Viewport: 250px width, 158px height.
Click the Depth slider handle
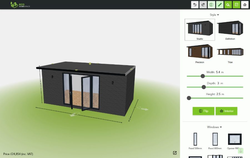pyautogui.click(x=204, y=87)
